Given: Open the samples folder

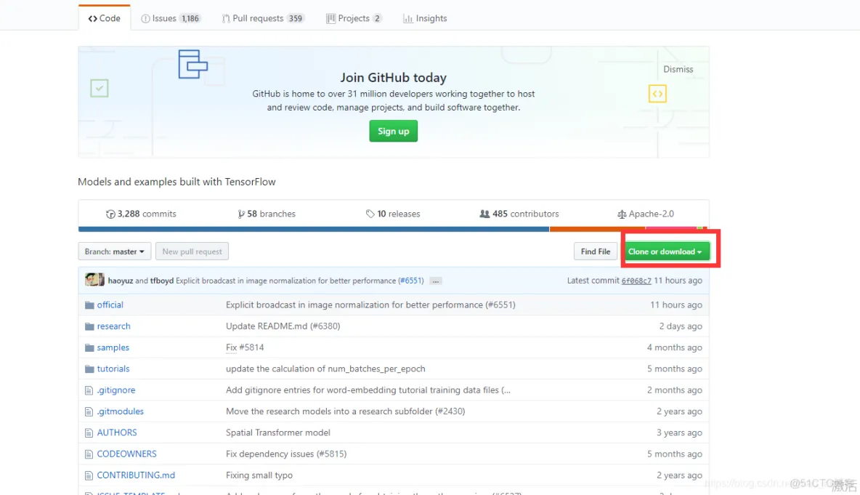Looking at the screenshot, I should 113,347.
